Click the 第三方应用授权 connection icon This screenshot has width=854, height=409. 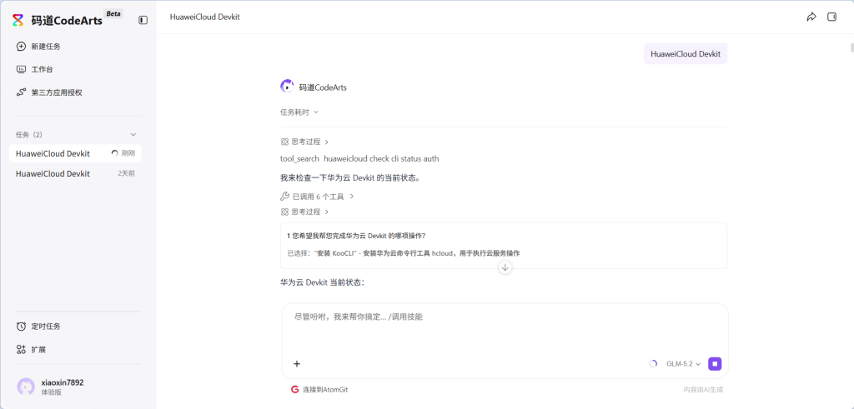21,92
